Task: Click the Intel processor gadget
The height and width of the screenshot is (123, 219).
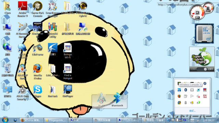Action: coord(205,33)
